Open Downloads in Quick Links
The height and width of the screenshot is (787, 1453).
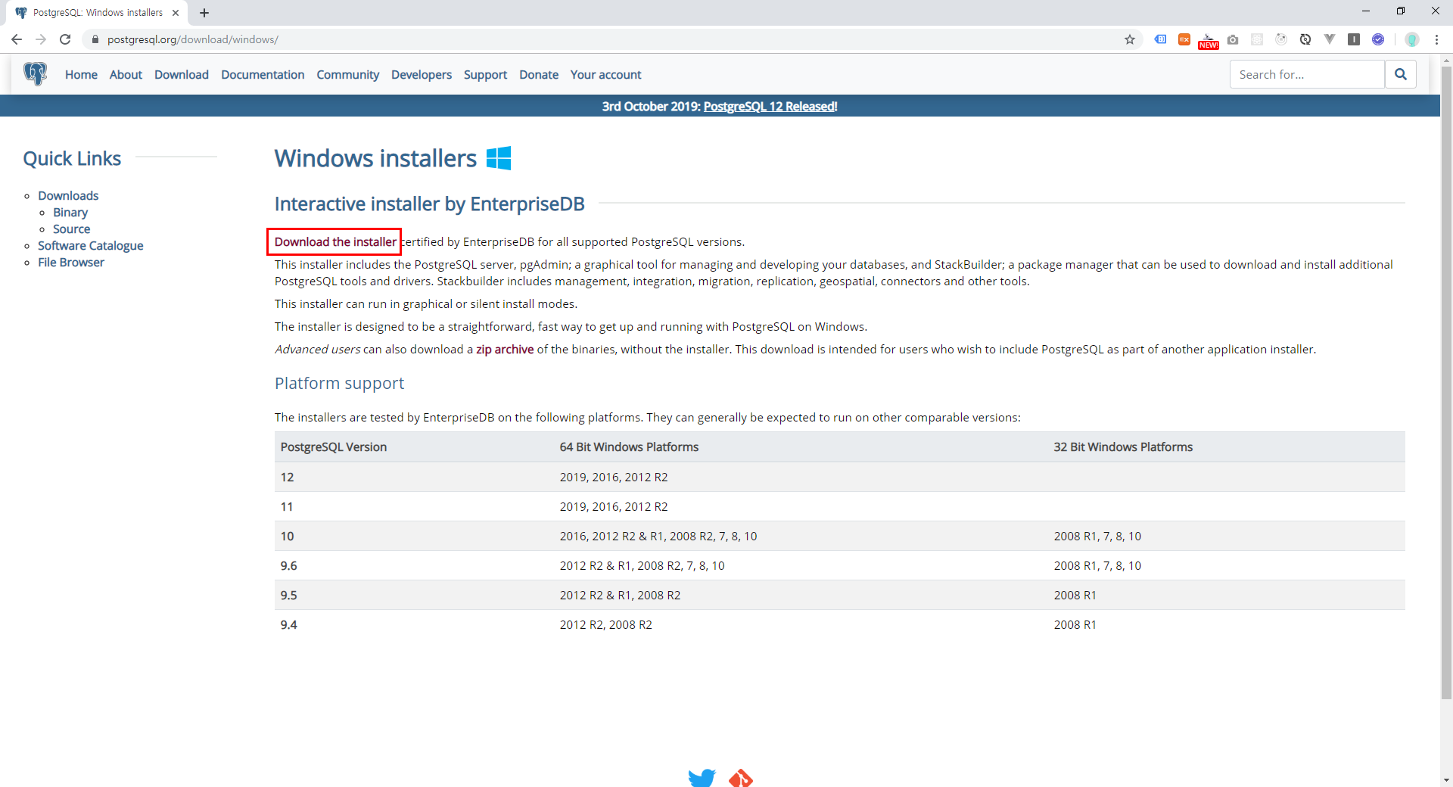[x=68, y=195]
